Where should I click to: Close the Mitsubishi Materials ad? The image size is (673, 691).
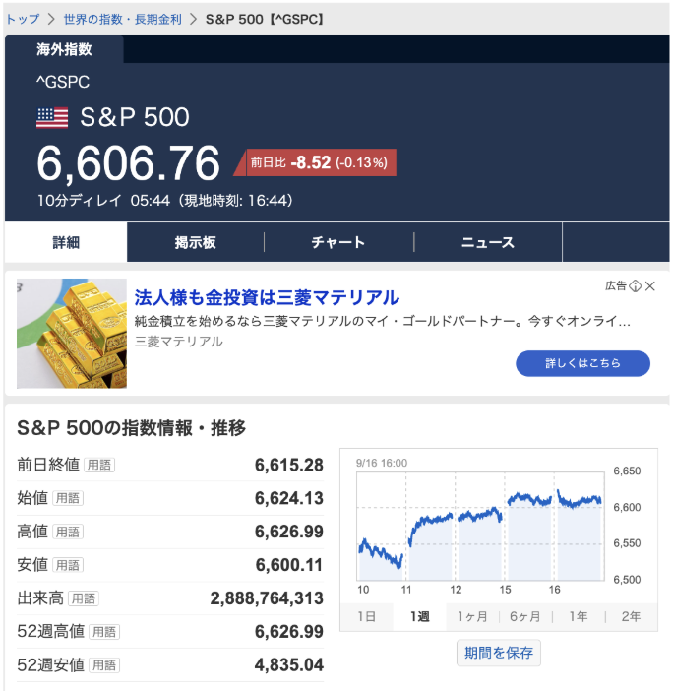click(x=651, y=285)
